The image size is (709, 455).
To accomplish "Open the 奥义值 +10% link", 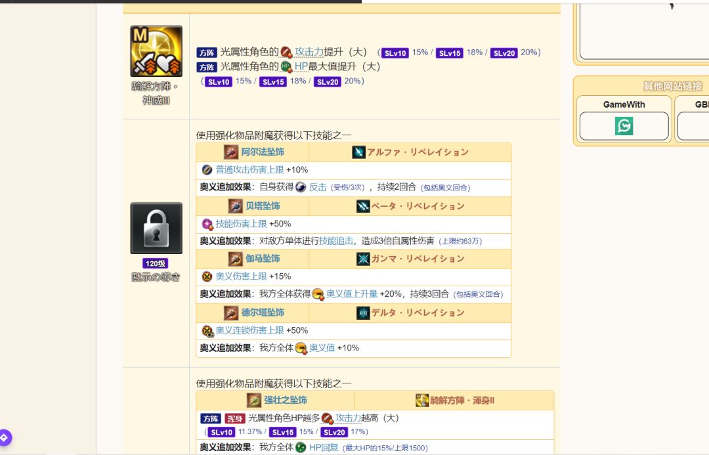I will (x=322, y=348).
